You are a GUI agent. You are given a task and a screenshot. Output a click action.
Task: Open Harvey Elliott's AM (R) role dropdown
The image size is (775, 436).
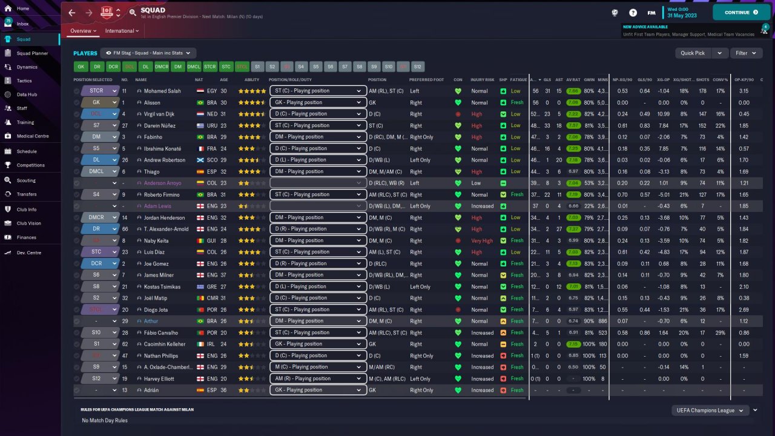[318, 378]
